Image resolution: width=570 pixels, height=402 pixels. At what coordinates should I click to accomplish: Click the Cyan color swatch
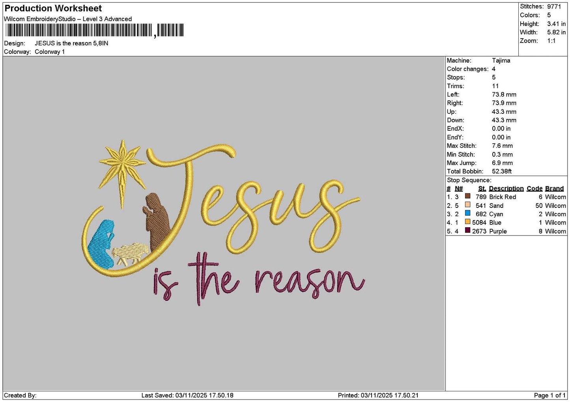point(468,213)
